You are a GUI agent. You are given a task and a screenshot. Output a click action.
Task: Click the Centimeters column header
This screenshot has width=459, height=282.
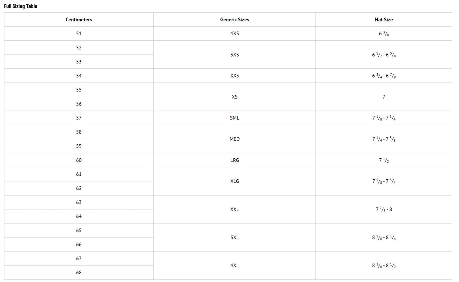(x=79, y=20)
